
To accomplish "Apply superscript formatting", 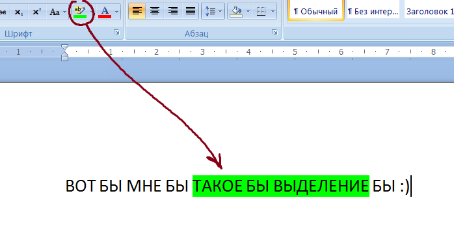I will point(37,12).
